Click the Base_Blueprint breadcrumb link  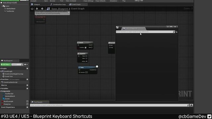click(x=60, y=9)
